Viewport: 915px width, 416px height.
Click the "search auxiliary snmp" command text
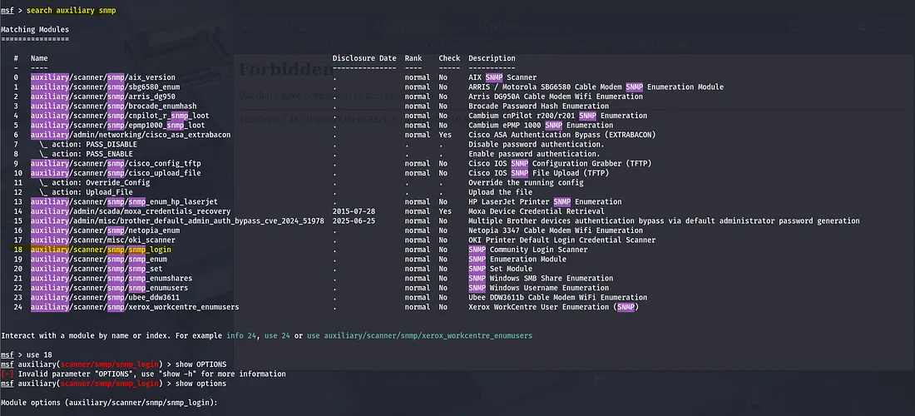(76, 10)
